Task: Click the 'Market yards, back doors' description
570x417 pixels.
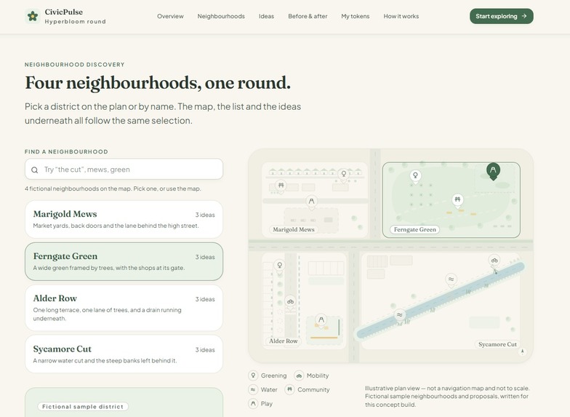Action: click(116, 226)
